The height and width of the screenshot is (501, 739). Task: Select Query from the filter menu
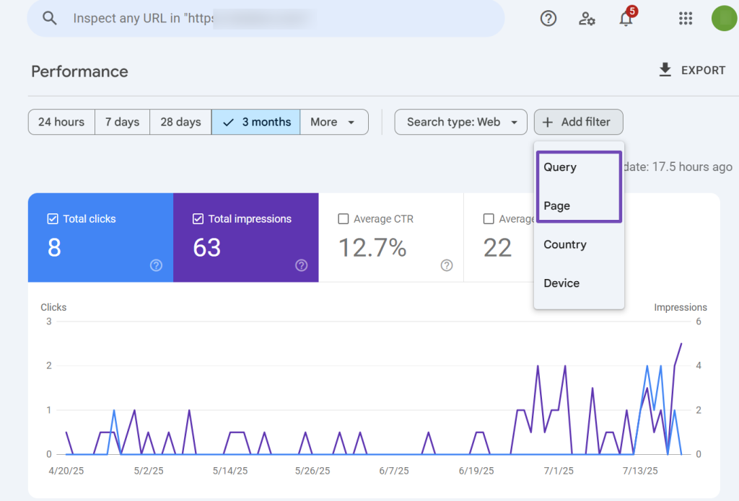click(x=559, y=167)
